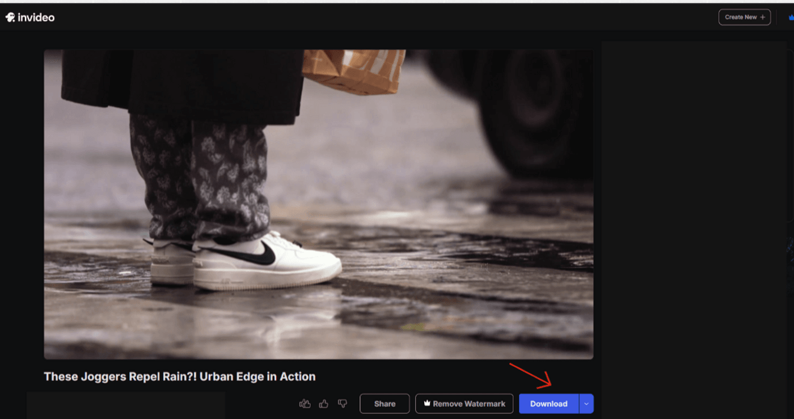
Task: Click the crown icon on Remove Watermark
Action: (x=427, y=404)
